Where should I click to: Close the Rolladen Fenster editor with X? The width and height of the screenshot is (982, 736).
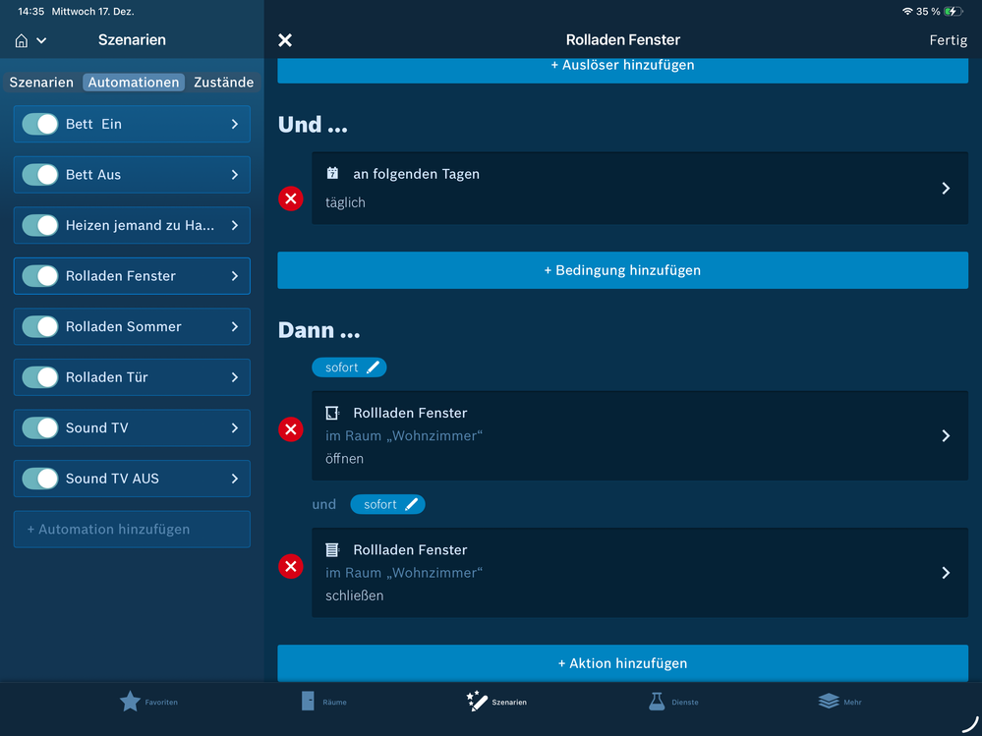285,40
